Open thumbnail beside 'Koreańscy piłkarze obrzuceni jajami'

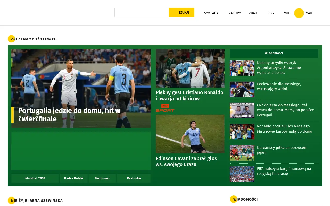pos(242,153)
